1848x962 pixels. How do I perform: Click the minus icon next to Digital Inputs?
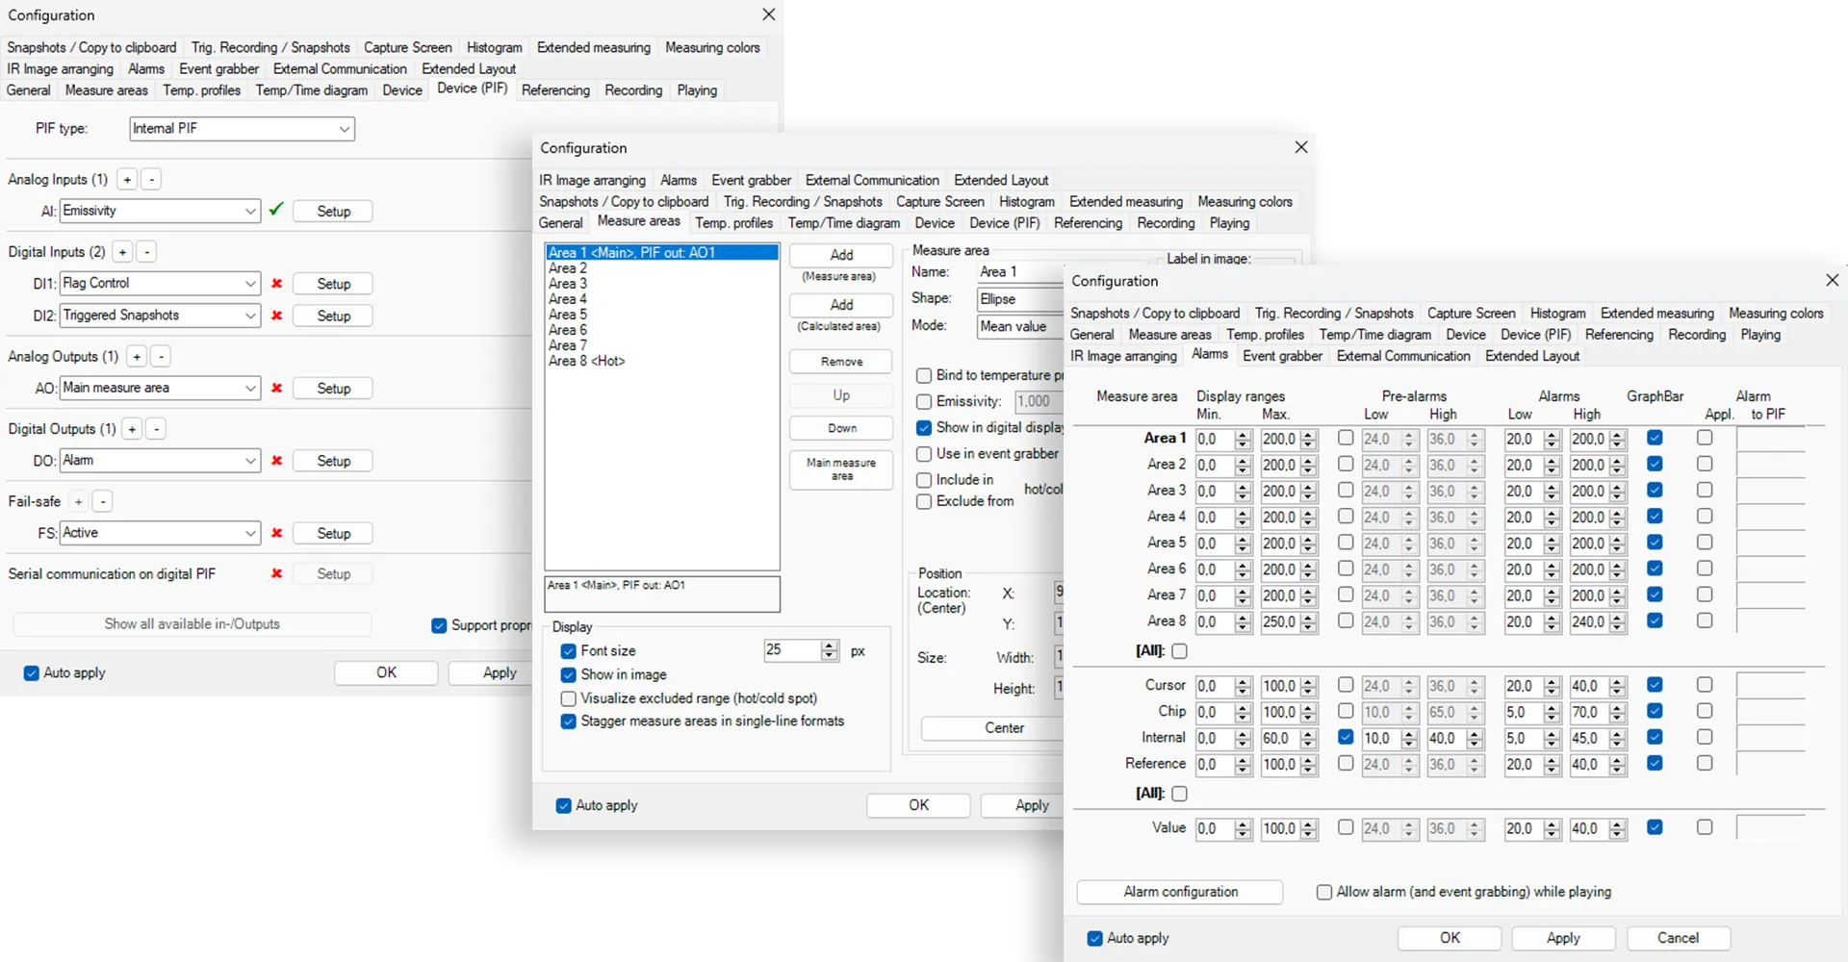(x=147, y=252)
